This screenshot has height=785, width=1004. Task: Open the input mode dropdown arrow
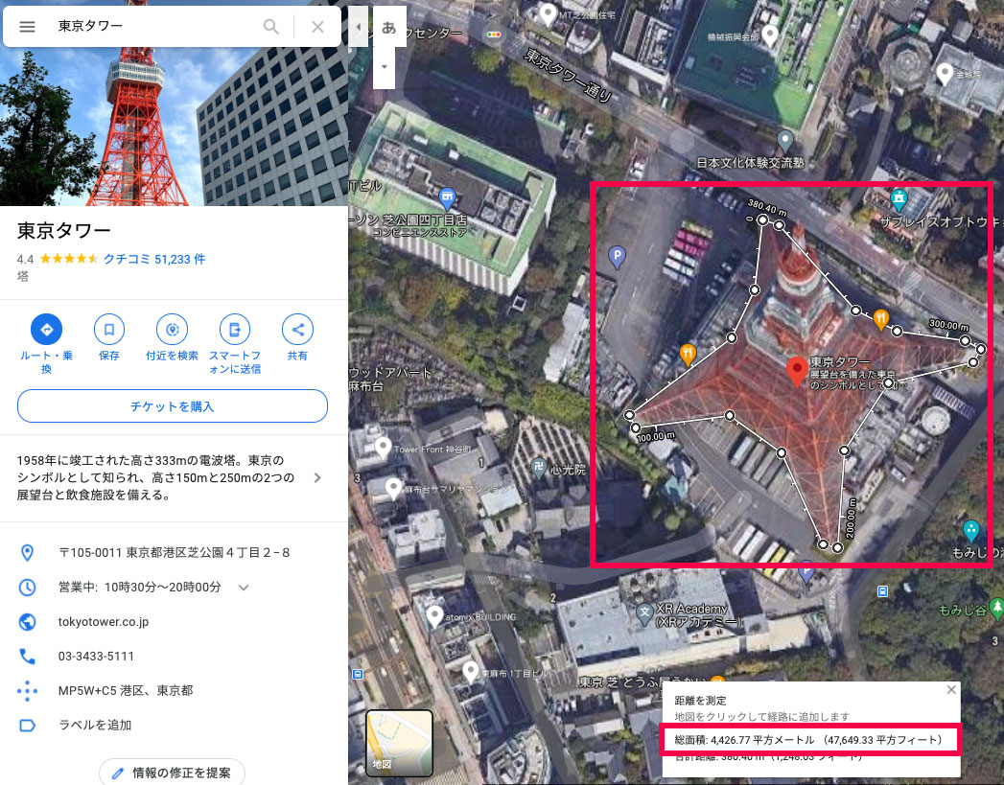coord(385,66)
